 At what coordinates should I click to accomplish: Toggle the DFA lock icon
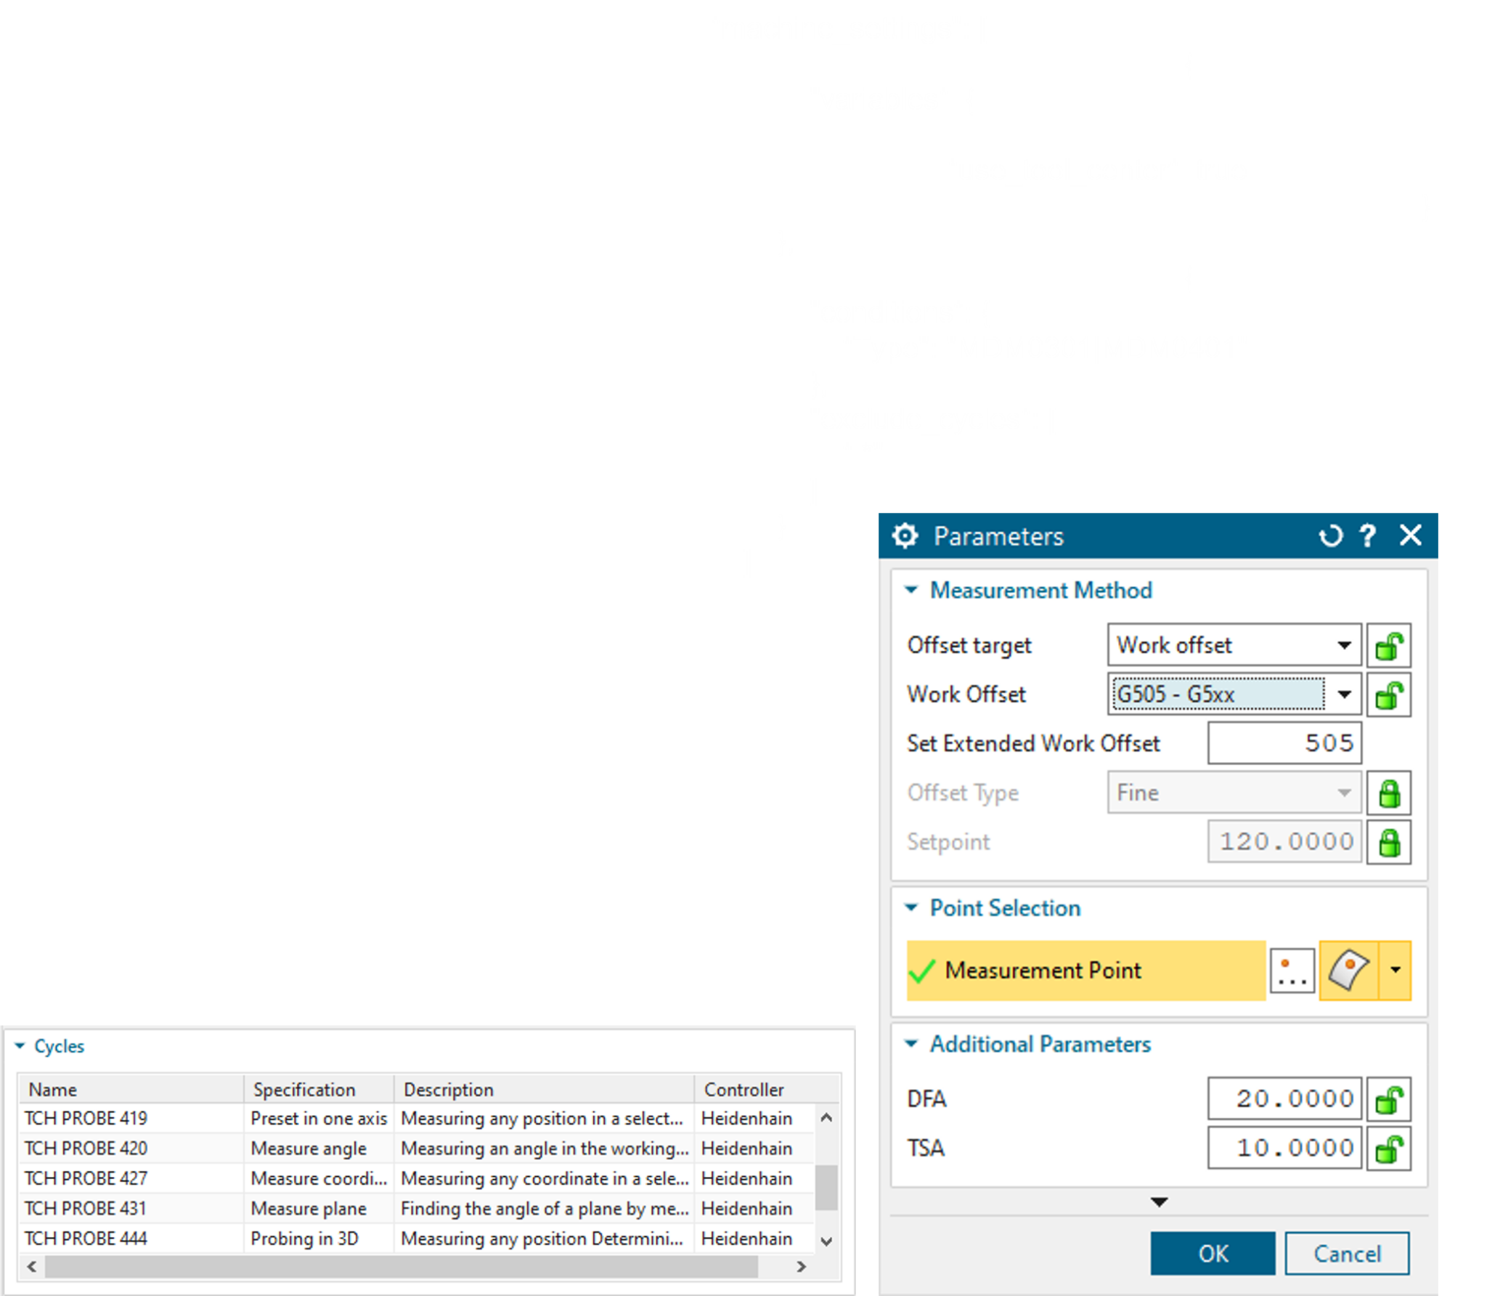(1388, 1099)
